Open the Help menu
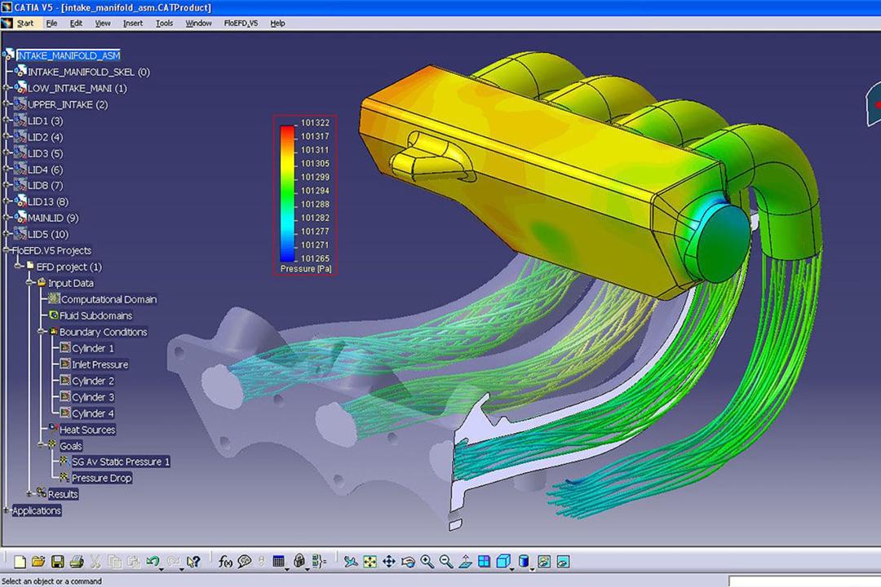881x587 pixels. click(x=277, y=23)
